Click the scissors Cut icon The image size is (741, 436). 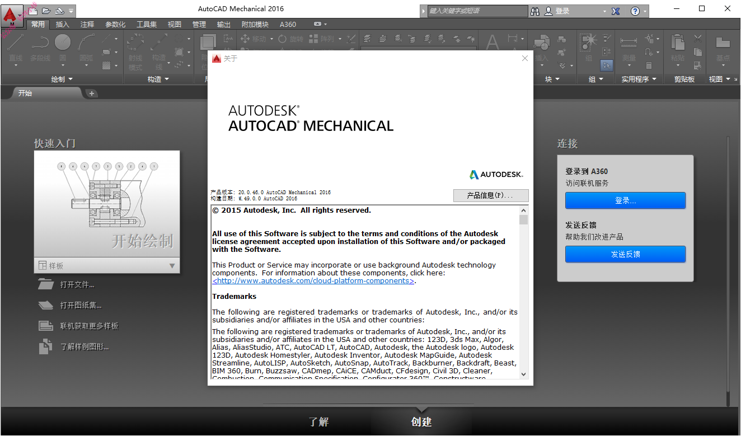pyautogui.click(x=697, y=39)
